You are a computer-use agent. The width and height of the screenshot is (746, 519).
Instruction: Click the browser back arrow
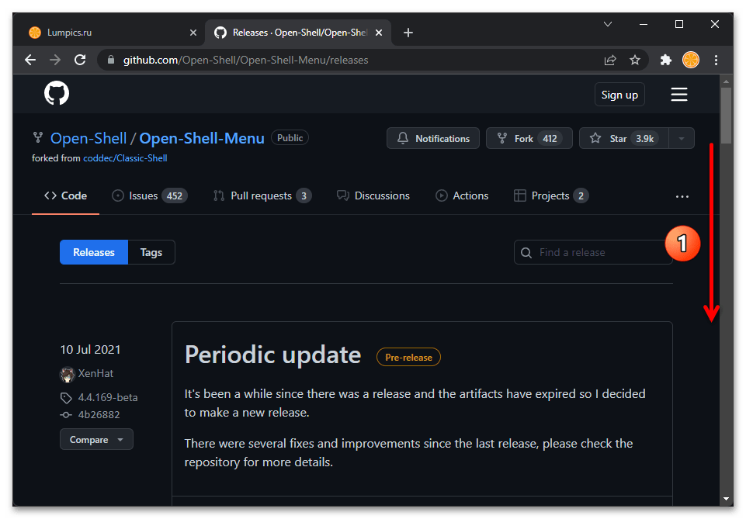point(30,60)
